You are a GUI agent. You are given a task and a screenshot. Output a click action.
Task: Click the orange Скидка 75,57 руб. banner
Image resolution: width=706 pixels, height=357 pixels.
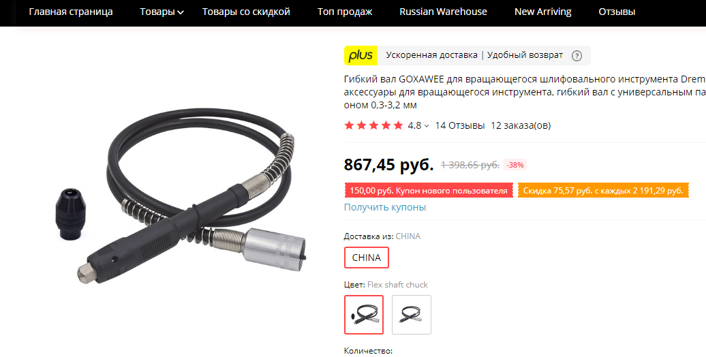point(603,191)
